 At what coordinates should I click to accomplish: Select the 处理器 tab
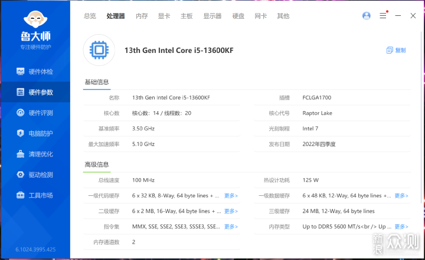116,16
